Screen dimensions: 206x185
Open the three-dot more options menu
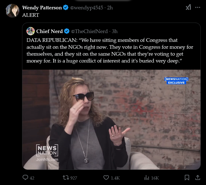[x=197, y=7]
